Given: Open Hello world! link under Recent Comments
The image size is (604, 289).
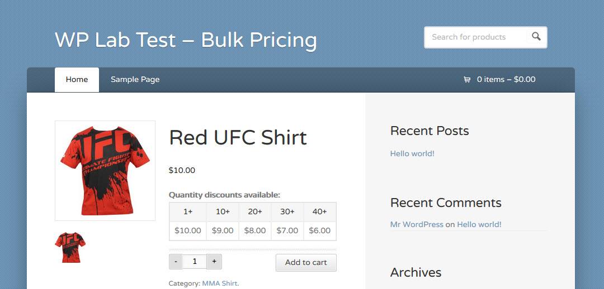Looking at the screenshot, I should (479, 224).
